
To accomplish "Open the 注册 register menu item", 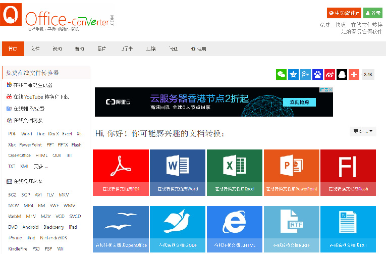I will [199, 49].
